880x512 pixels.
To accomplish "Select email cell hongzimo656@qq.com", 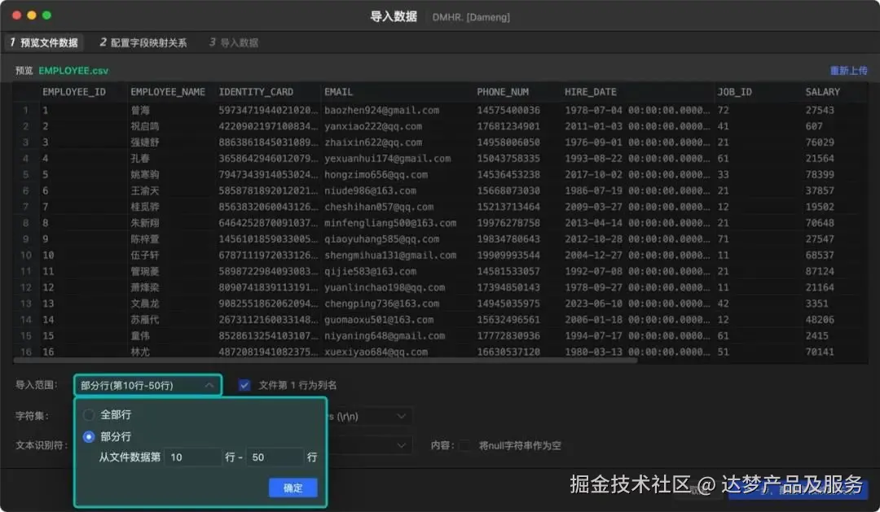I will click(376, 175).
